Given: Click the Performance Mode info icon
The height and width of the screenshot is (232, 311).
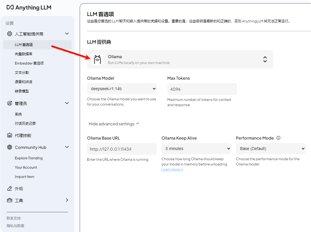Looking at the screenshot, I should coord(278,138).
